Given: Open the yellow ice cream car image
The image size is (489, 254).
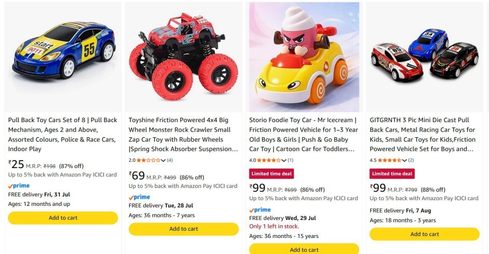Looking at the screenshot, I should tap(304, 57).
